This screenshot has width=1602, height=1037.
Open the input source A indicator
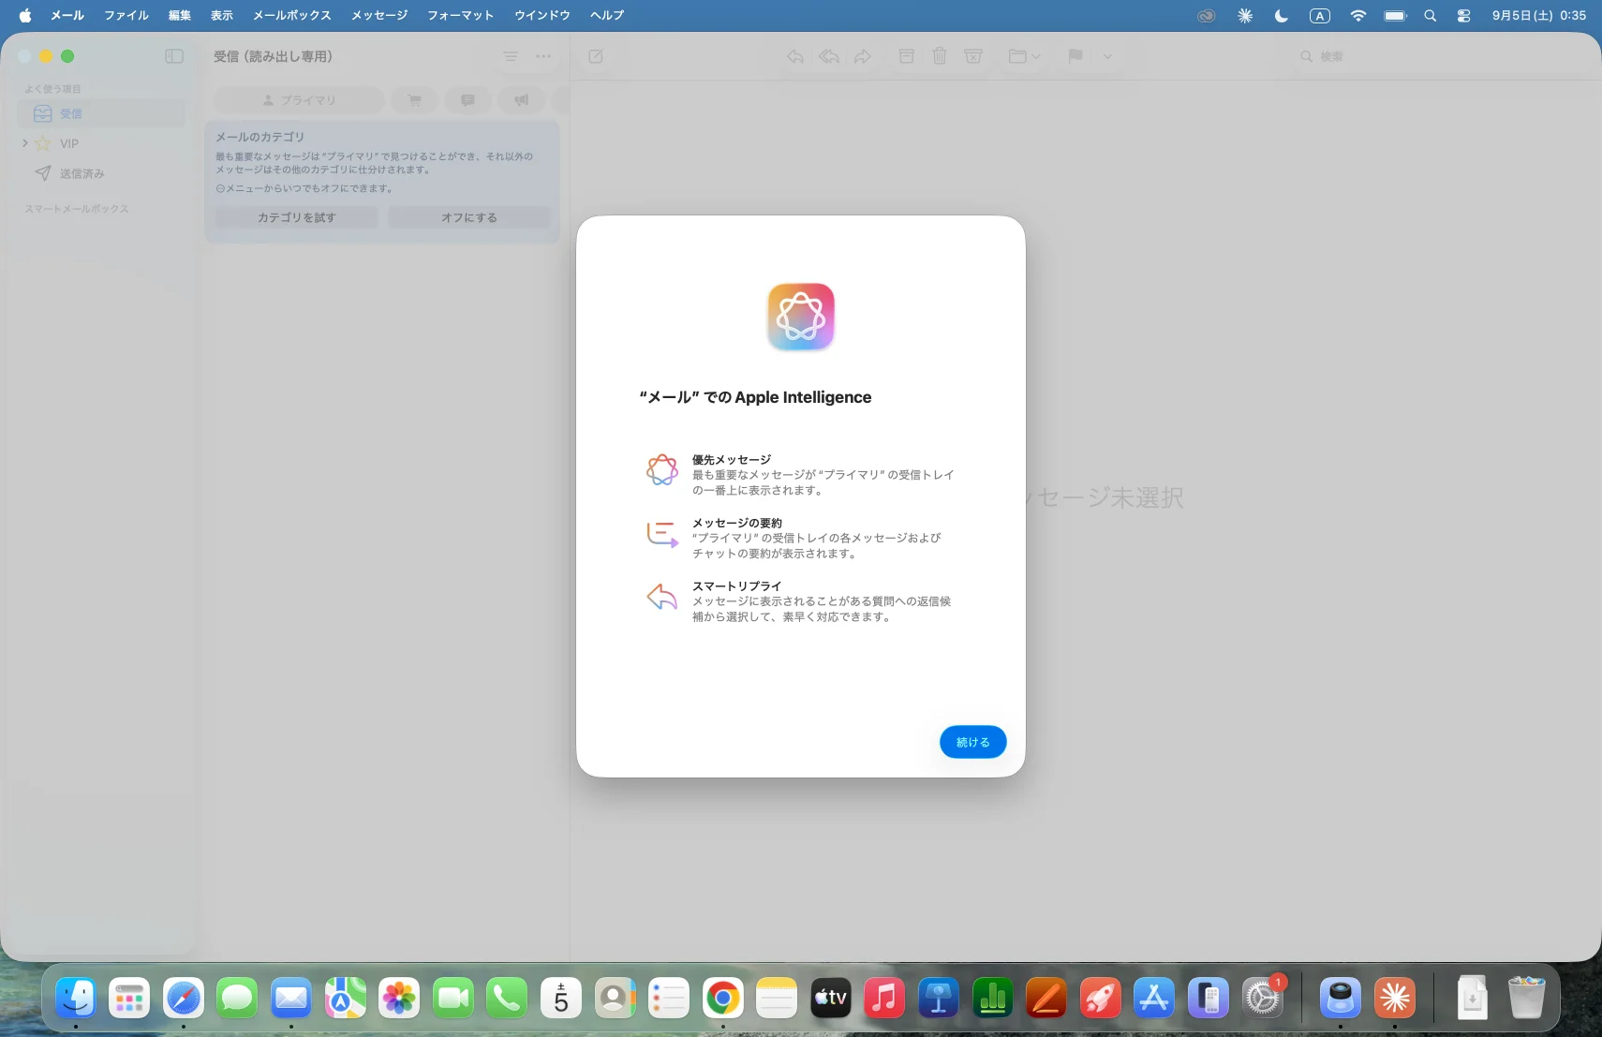[1320, 15]
